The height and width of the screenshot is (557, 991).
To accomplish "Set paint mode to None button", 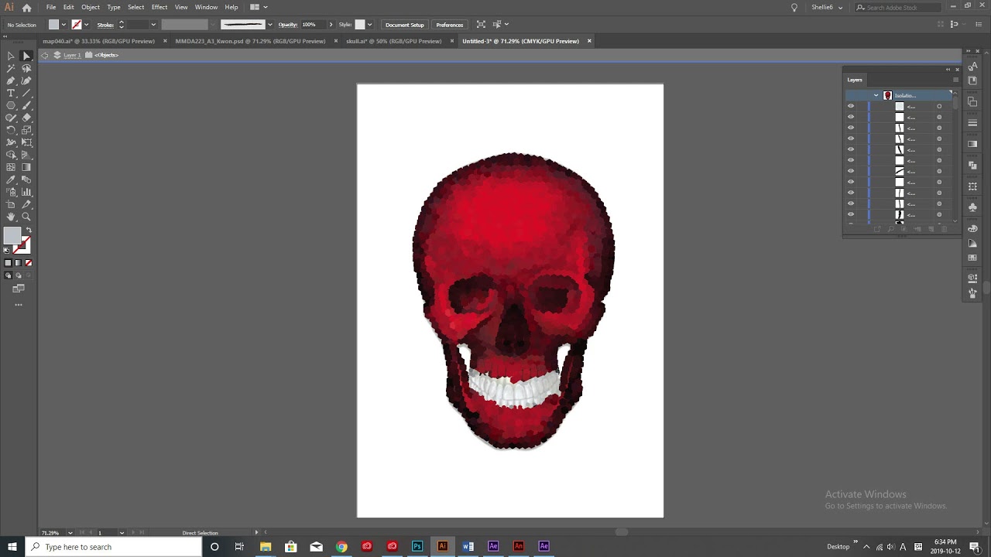I will coord(29,263).
